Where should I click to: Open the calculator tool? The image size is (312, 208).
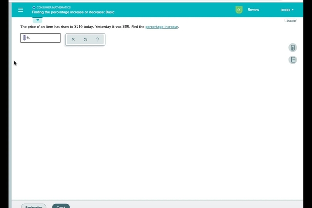pyautogui.click(x=292, y=48)
